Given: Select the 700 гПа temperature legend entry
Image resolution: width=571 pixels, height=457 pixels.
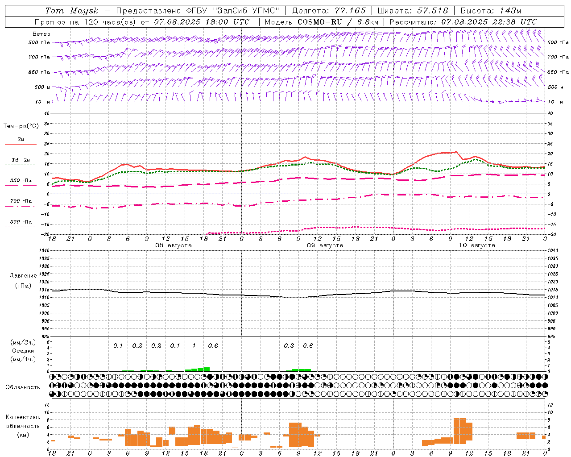Looking at the screenshot, I should 21,201.
